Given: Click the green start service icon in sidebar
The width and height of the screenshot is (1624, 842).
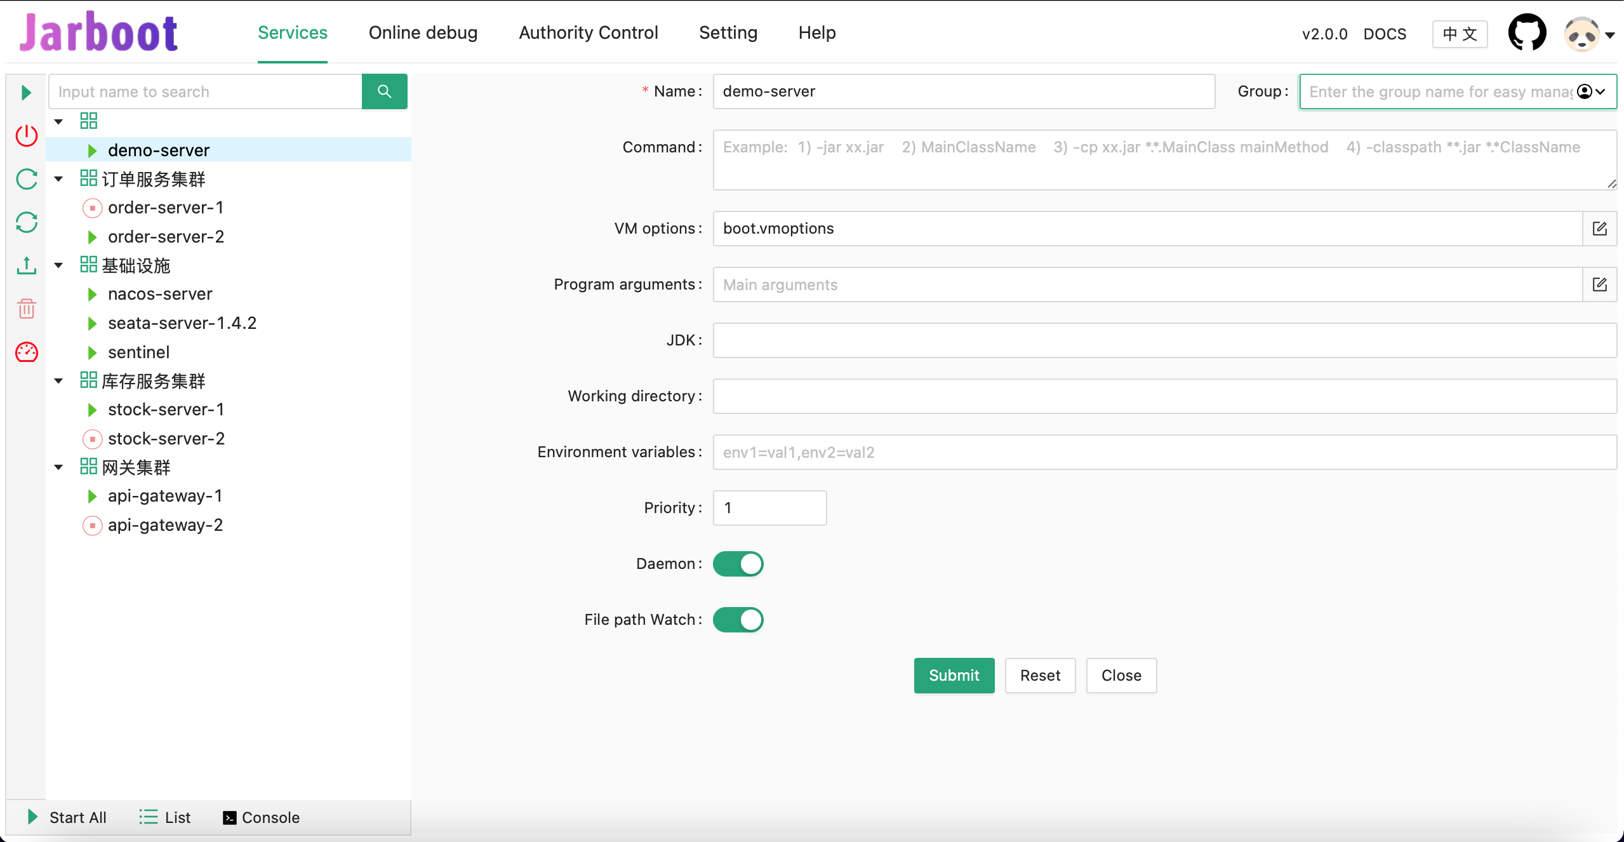Looking at the screenshot, I should 26,93.
